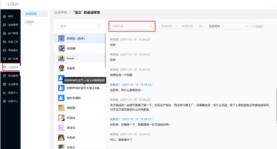Click the calendar icon in date range
The height and width of the screenshot is (149, 277).
200,26
